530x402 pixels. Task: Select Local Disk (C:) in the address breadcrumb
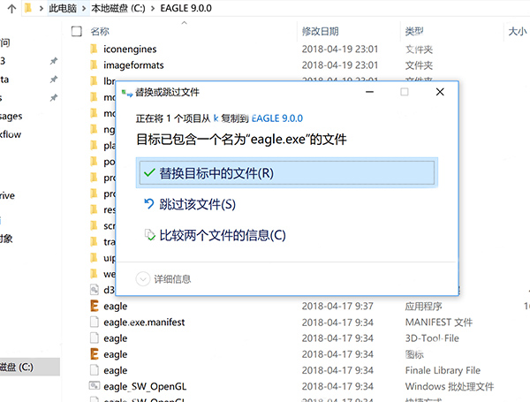click(118, 8)
